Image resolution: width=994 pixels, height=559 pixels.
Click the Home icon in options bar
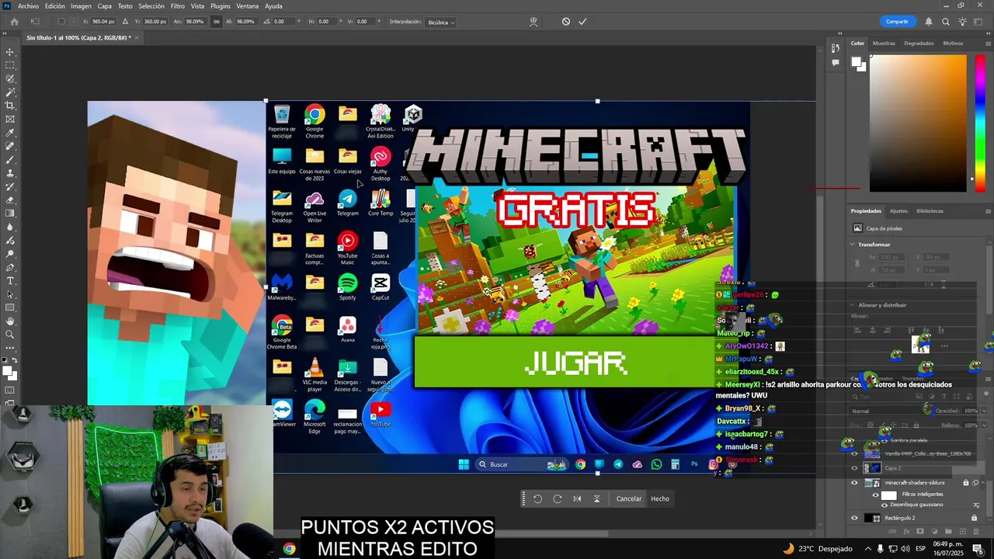14,22
